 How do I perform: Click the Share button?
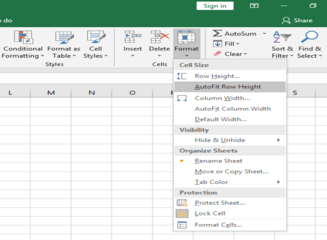(297, 20)
